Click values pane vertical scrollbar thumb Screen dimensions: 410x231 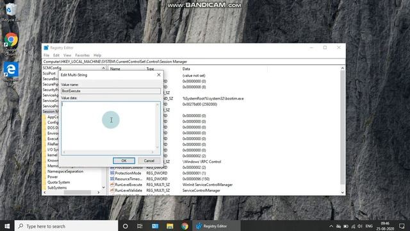343,127
